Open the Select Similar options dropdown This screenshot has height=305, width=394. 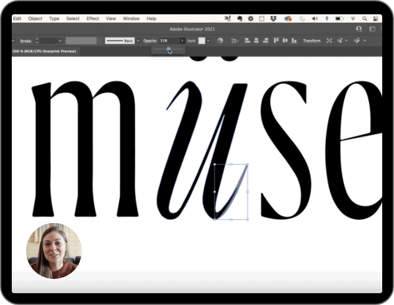(346, 40)
